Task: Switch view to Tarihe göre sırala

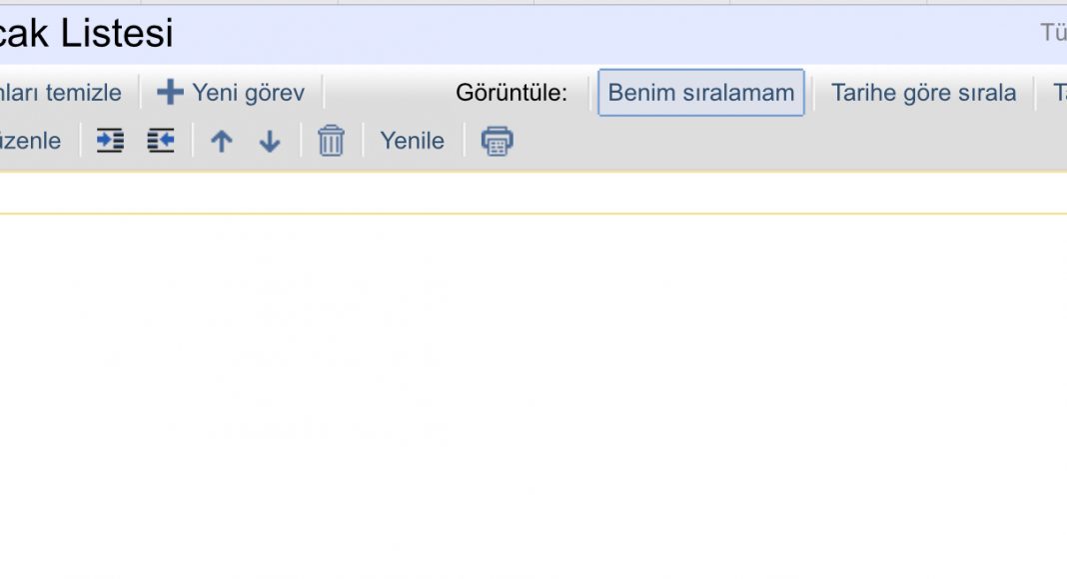Action: pos(923,93)
